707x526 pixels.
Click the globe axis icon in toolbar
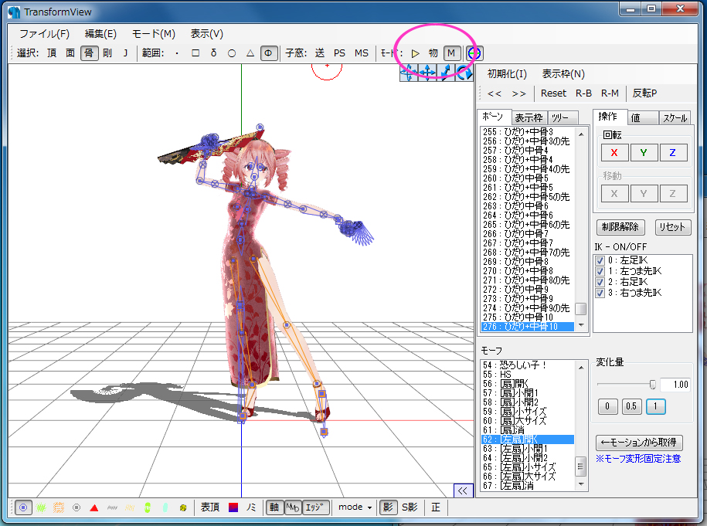(x=474, y=53)
